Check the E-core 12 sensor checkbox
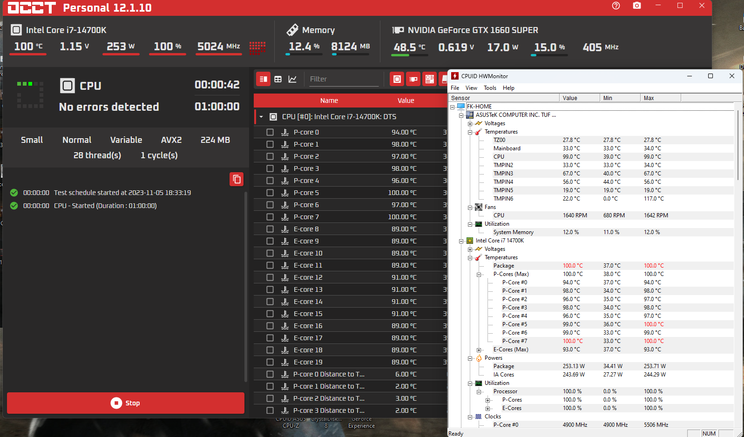 [270, 277]
